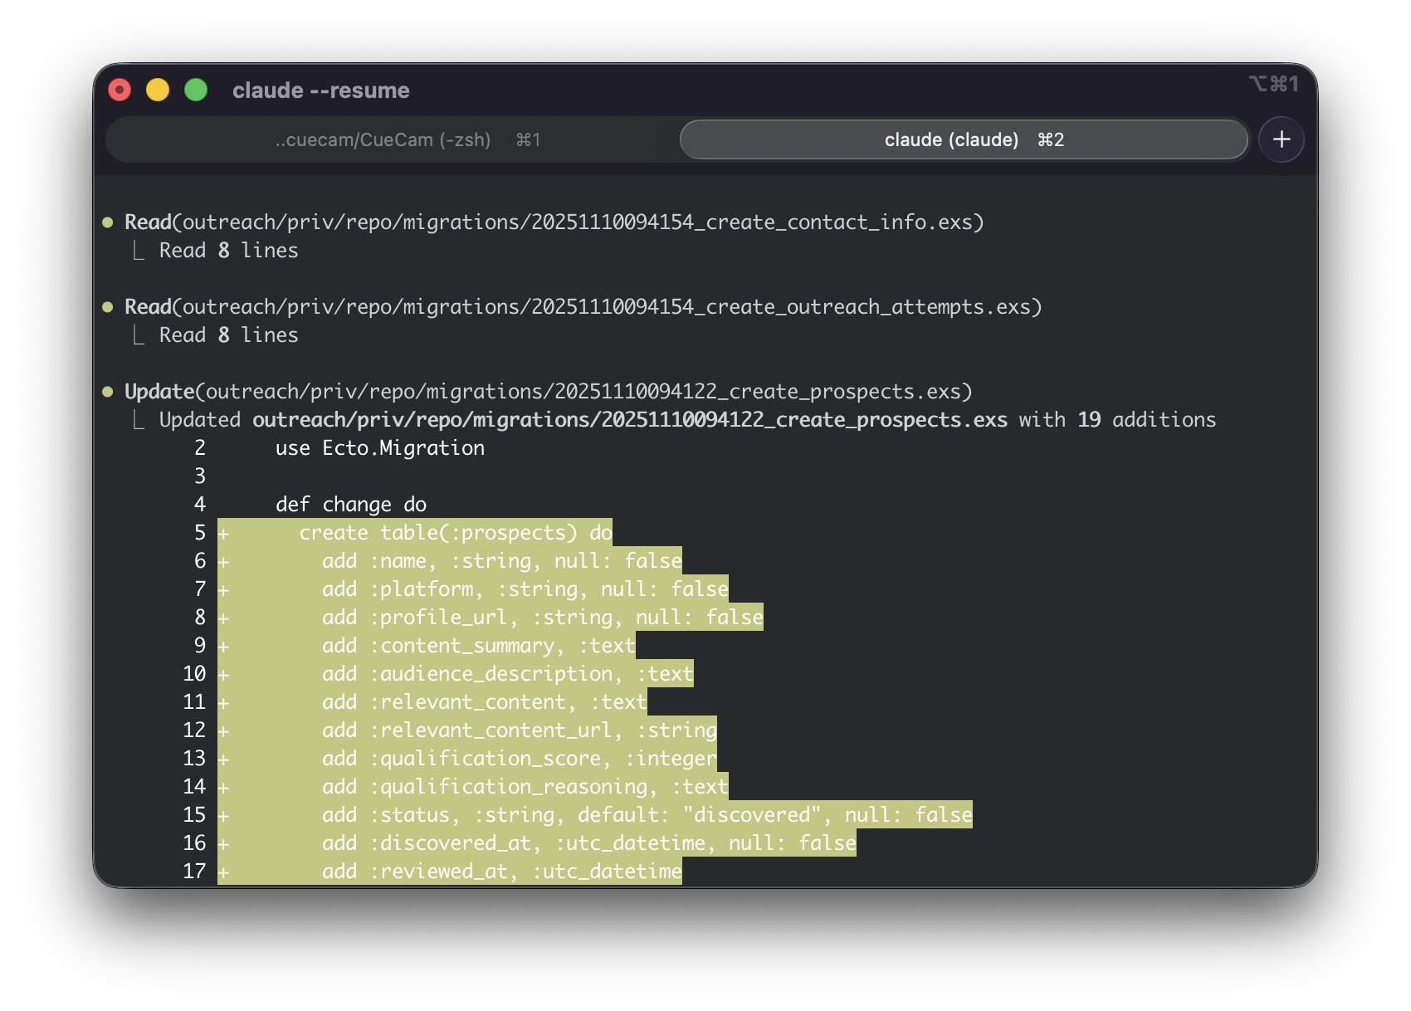1411x1011 pixels.
Task: Click the bullet beside the Update entry
Action: (x=108, y=392)
